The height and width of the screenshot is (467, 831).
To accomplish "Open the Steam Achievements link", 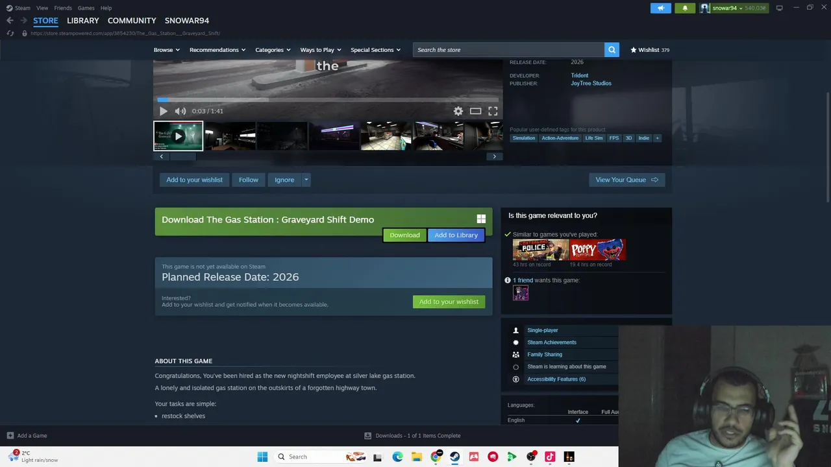I will point(552,342).
